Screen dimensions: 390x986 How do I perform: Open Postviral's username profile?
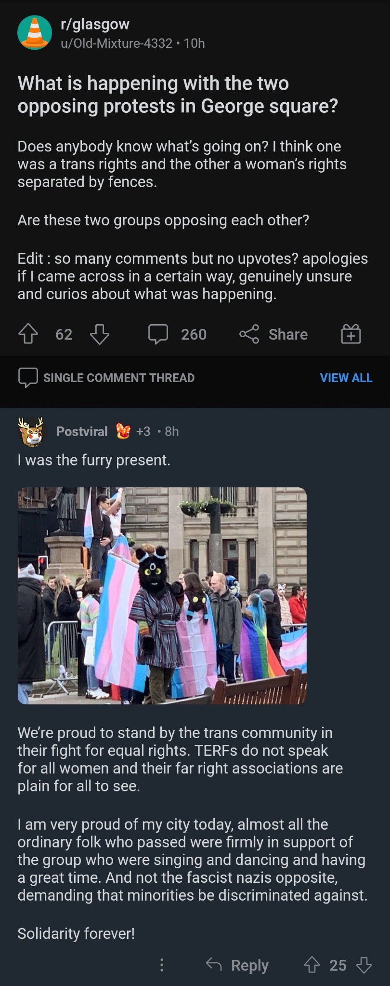tap(82, 431)
